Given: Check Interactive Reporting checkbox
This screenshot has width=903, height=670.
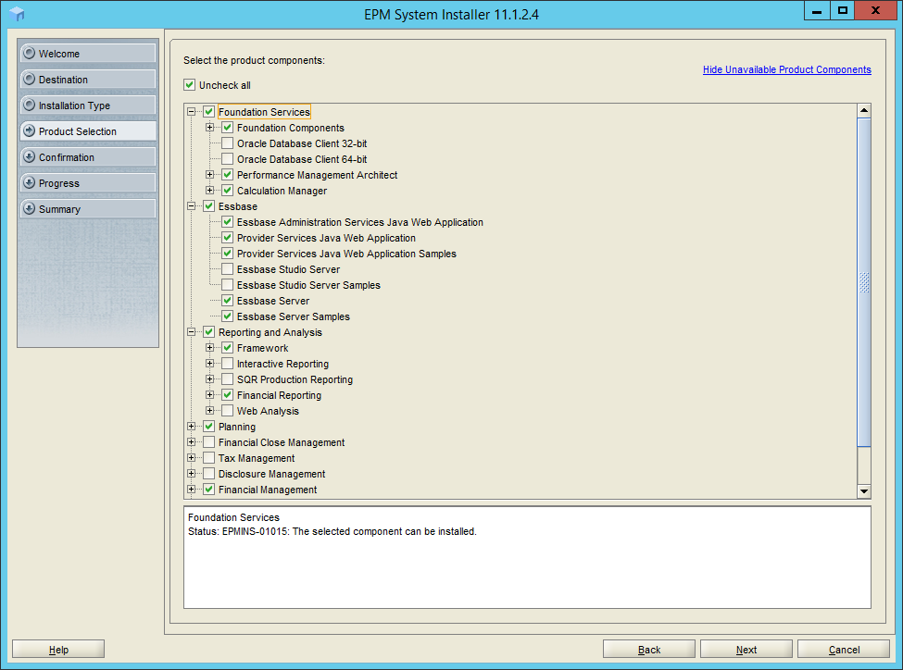Looking at the screenshot, I should pyautogui.click(x=228, y=363).
